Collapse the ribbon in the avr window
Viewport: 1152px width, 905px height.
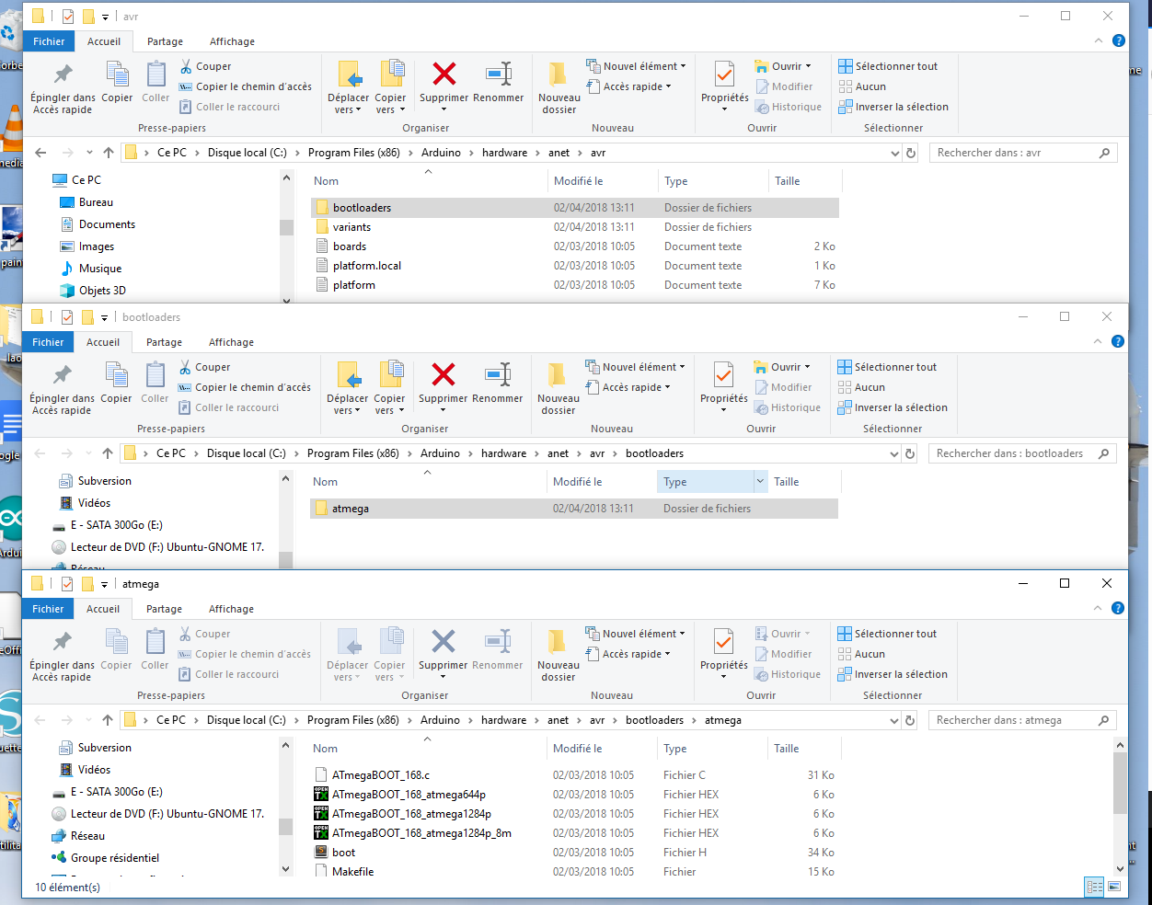(x=1099, y=40)
